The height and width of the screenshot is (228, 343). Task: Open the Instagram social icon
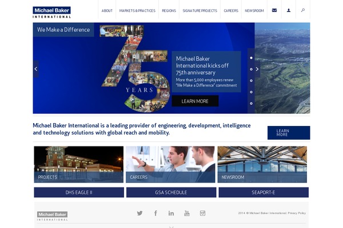pyautogui.click(x=202, y=213)
